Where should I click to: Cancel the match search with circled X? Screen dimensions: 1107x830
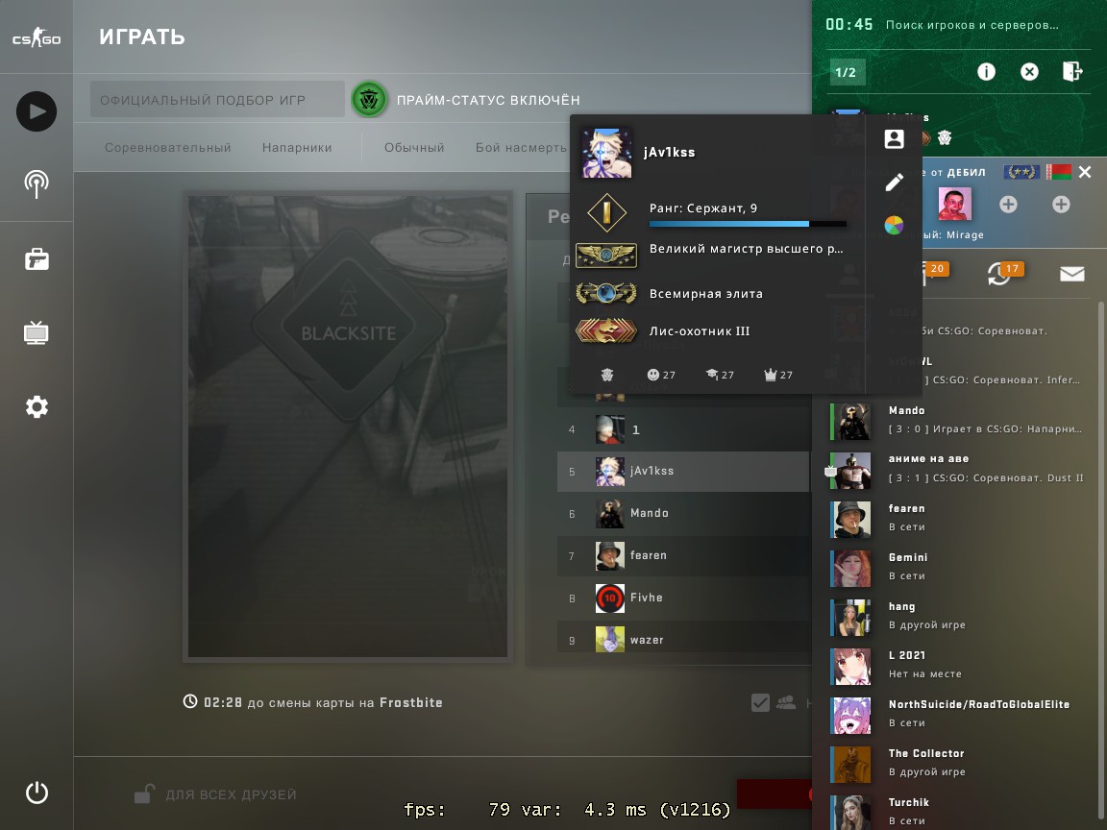pos(1029,71)
